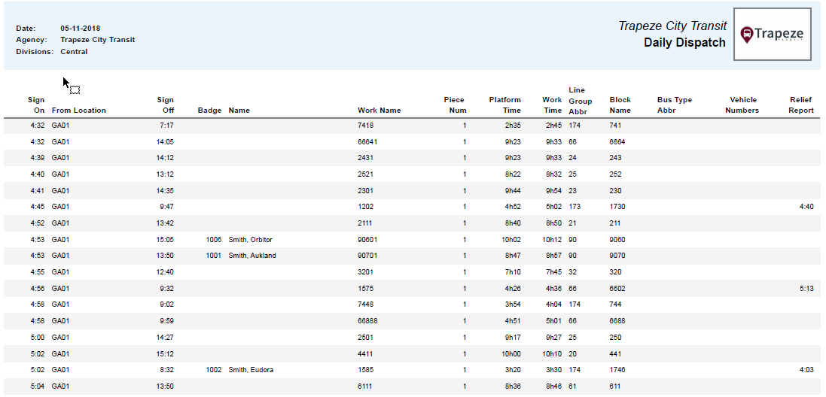Image resolution: width=826 pixels, height=397 pixels.
Task: Click the Bus Type Abbr column header
Action: (x=674, y=105)
